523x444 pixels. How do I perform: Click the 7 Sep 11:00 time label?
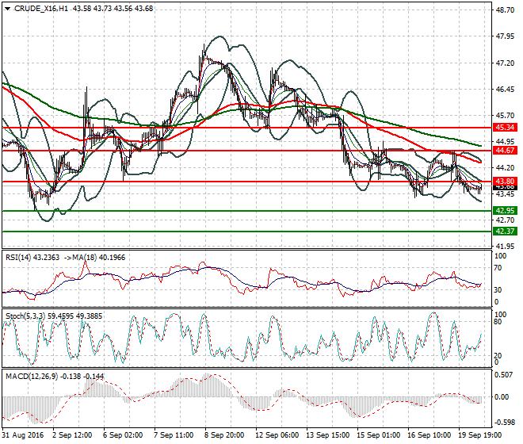pos(174,435)
